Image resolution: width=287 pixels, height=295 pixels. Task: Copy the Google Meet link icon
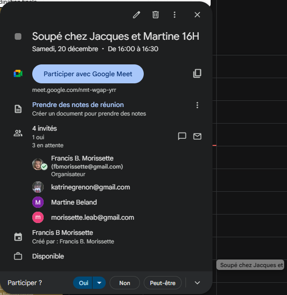click(x=197, y=73)
